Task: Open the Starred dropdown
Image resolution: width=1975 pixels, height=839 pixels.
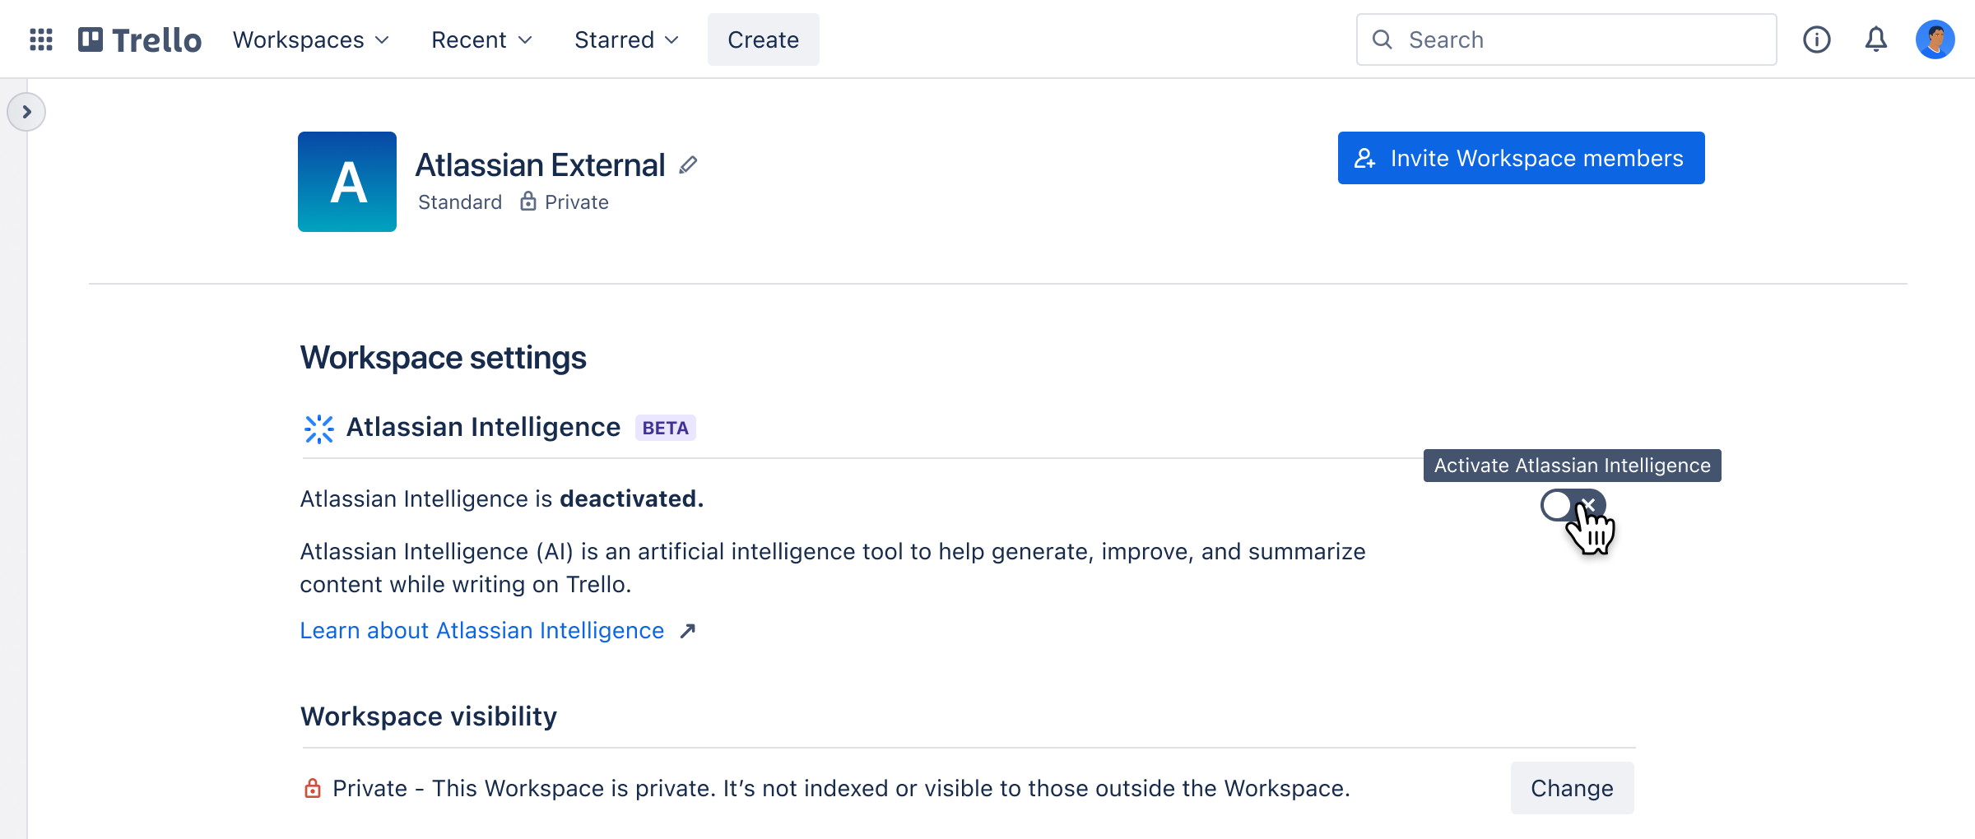Action: click(x=625, y=39)
